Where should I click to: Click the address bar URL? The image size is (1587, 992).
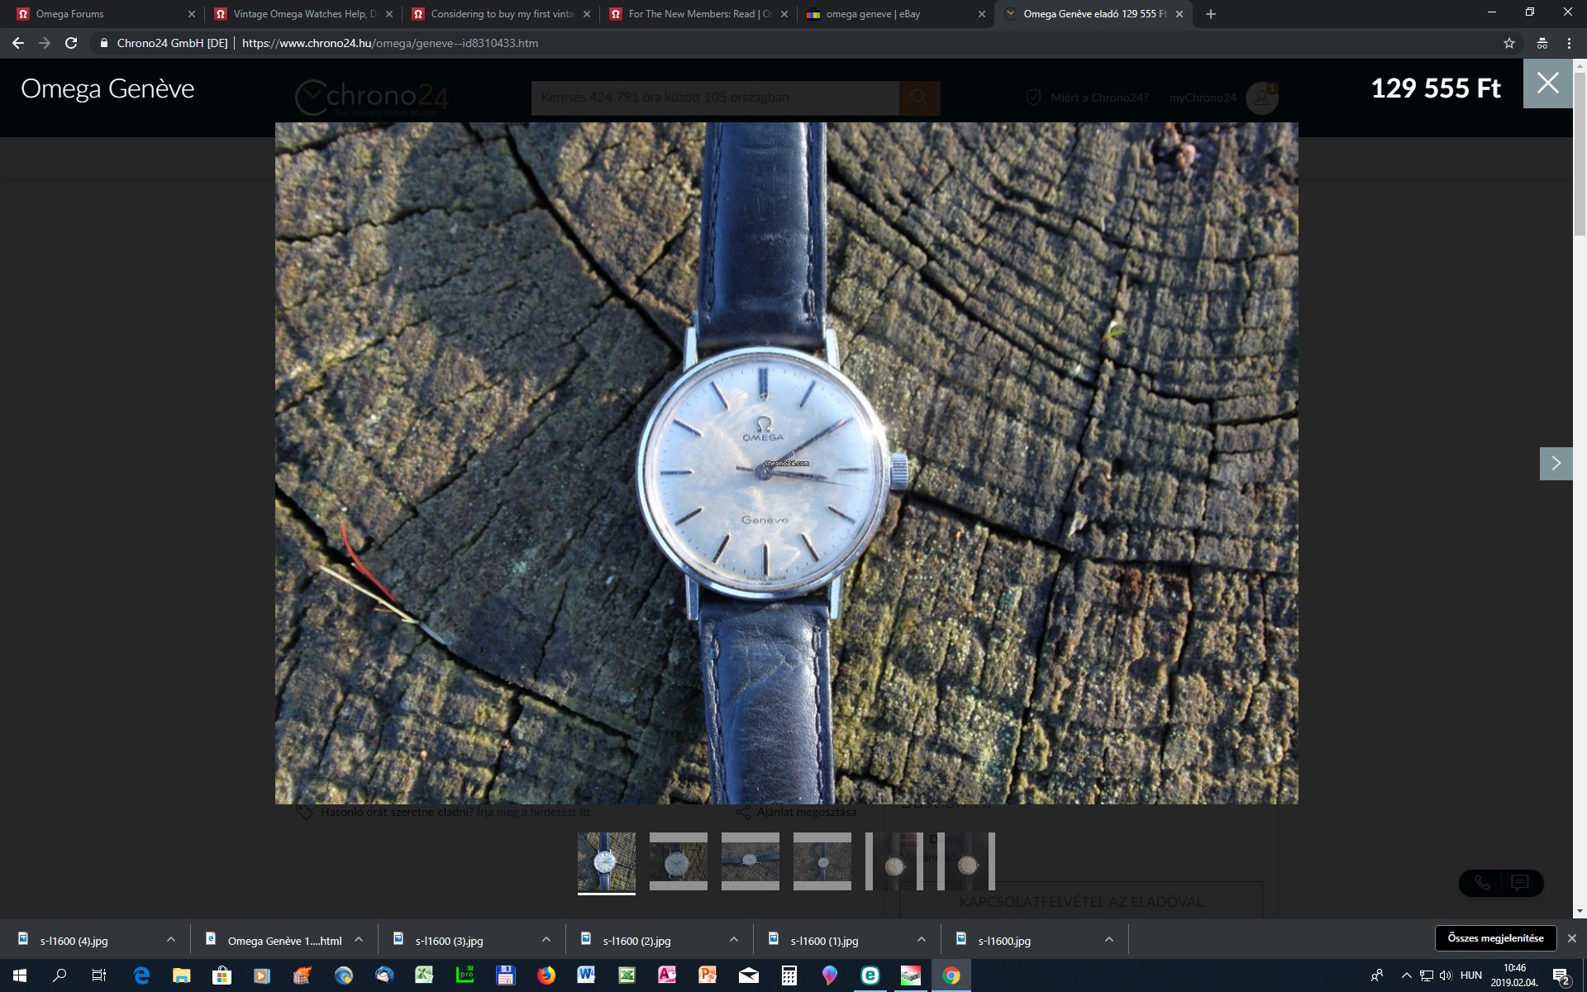click(389, 43)
